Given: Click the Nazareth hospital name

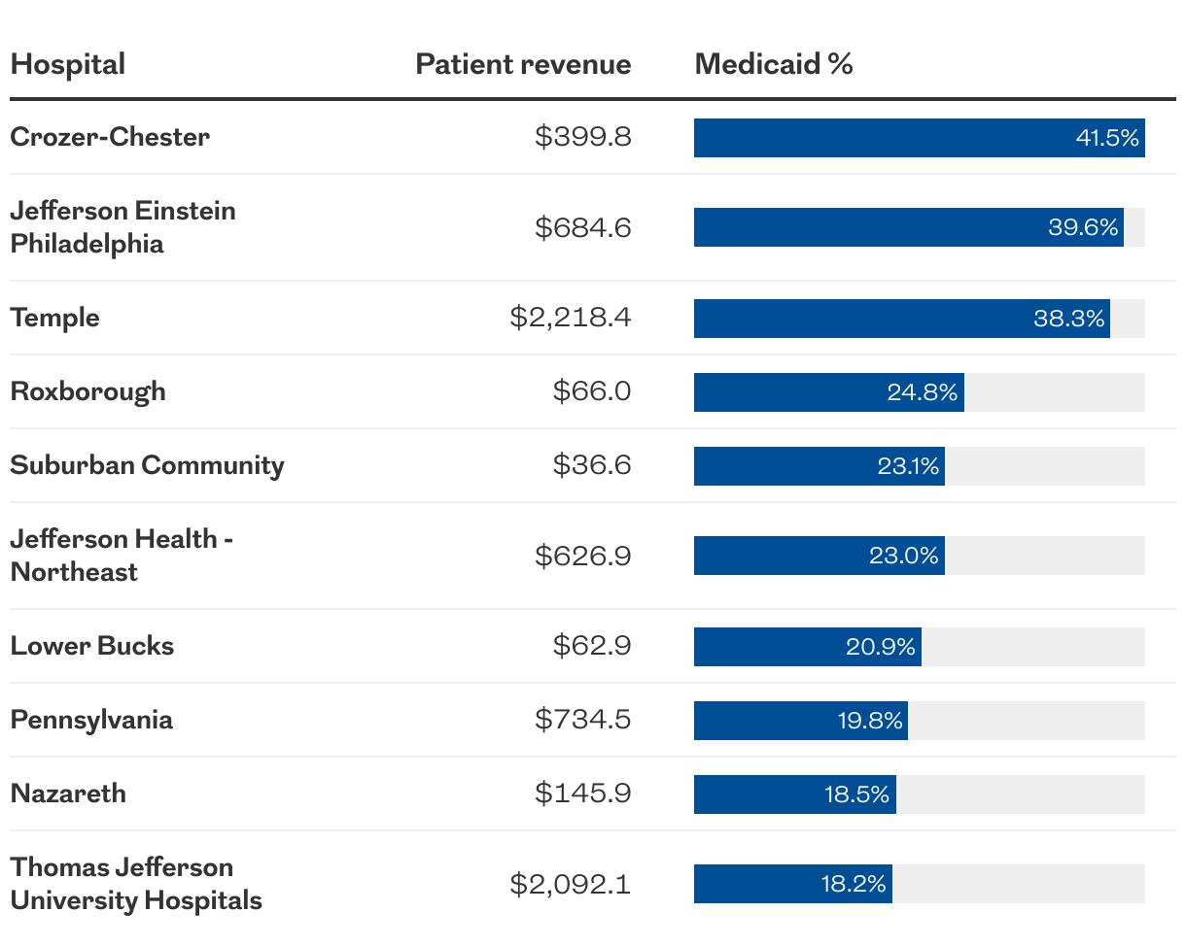Looking at the screenshot, I should click(69, 794).
